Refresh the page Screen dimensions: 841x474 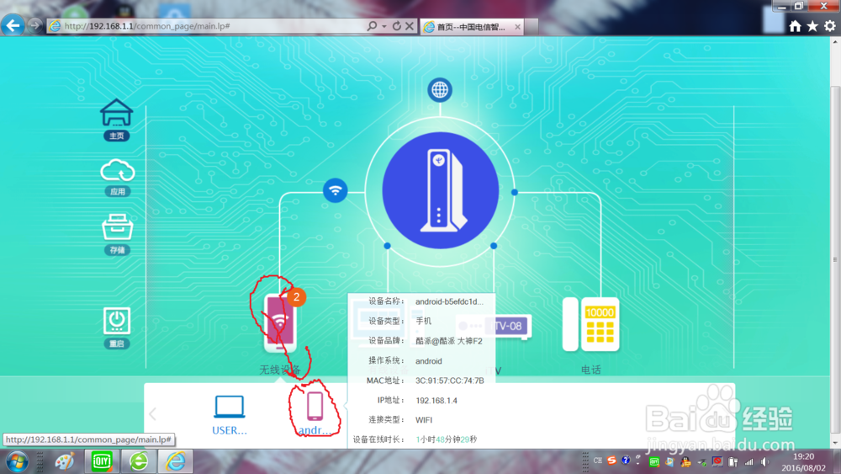coord(396,26)
